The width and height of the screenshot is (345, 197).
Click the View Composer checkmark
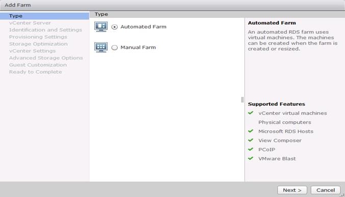[251, 140]
